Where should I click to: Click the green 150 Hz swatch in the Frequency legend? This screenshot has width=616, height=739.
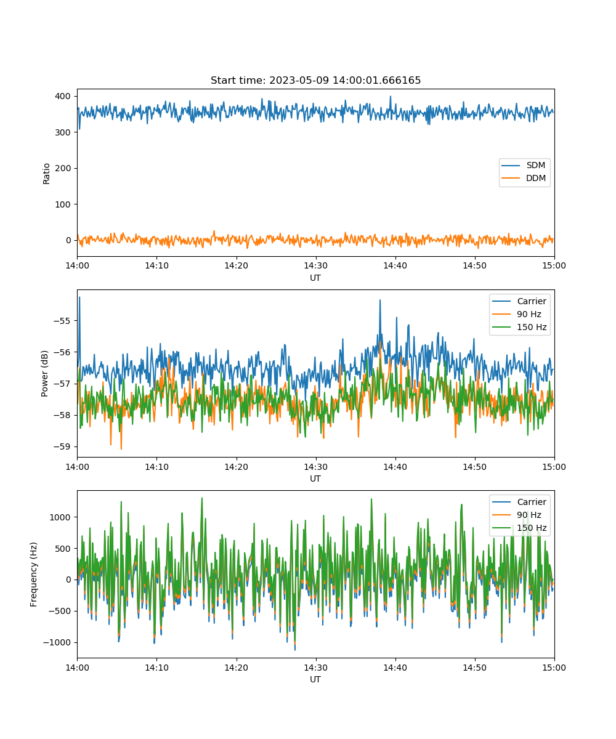click(502, 528)
